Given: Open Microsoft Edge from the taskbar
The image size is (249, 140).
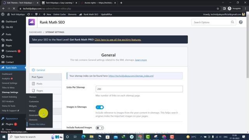Looking at the screenshot, I should [x=84, y=137].
